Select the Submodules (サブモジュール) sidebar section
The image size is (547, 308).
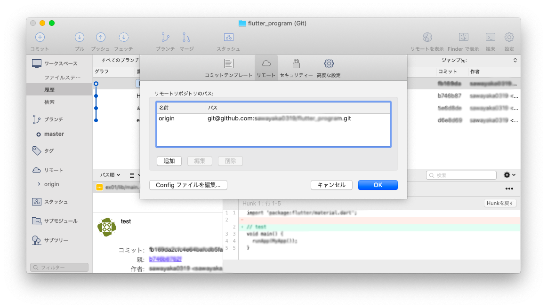point(55,221)
